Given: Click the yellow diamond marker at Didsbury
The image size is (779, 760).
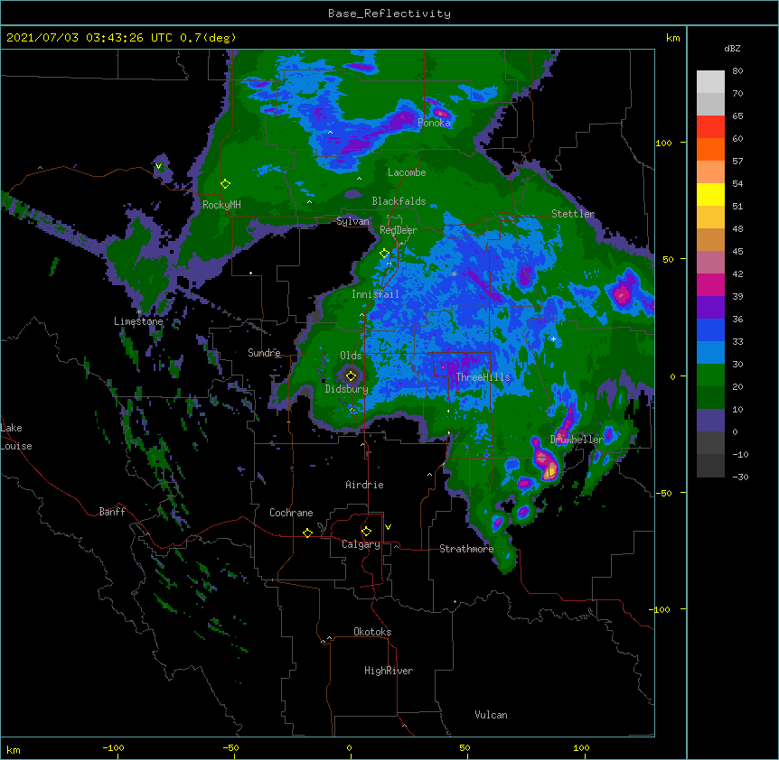Looking at the screenshot, I should pyautogui.click(x=351, y=375).
